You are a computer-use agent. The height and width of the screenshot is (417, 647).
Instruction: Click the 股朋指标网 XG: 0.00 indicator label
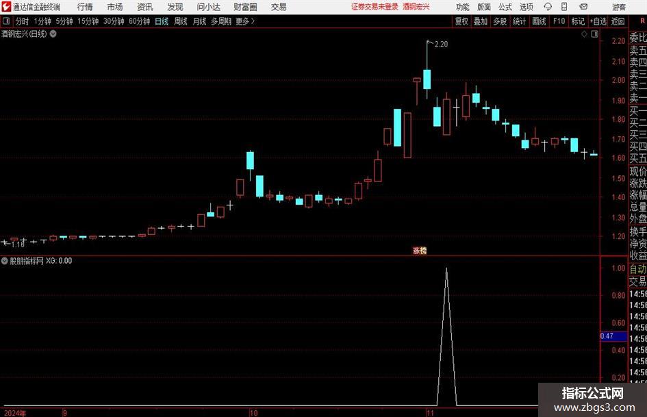(41, 261)
